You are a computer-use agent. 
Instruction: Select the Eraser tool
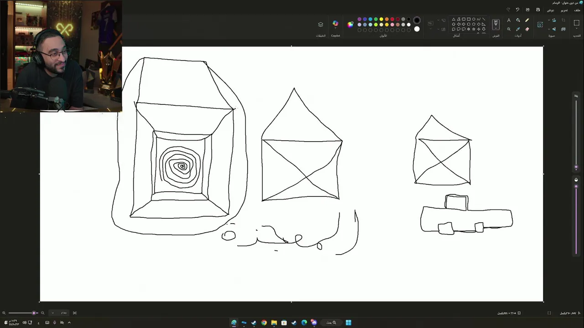[527, 29]
